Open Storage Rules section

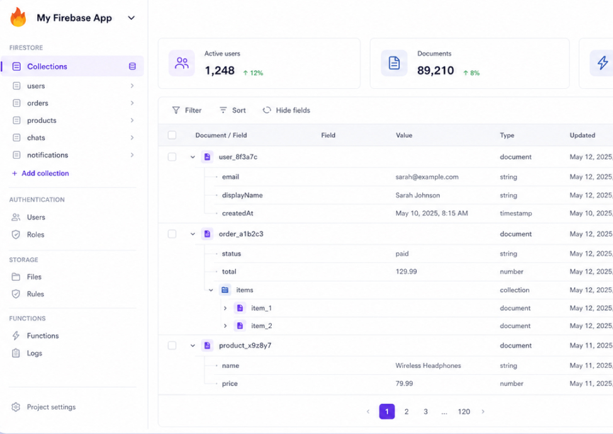tap(35, 294)
